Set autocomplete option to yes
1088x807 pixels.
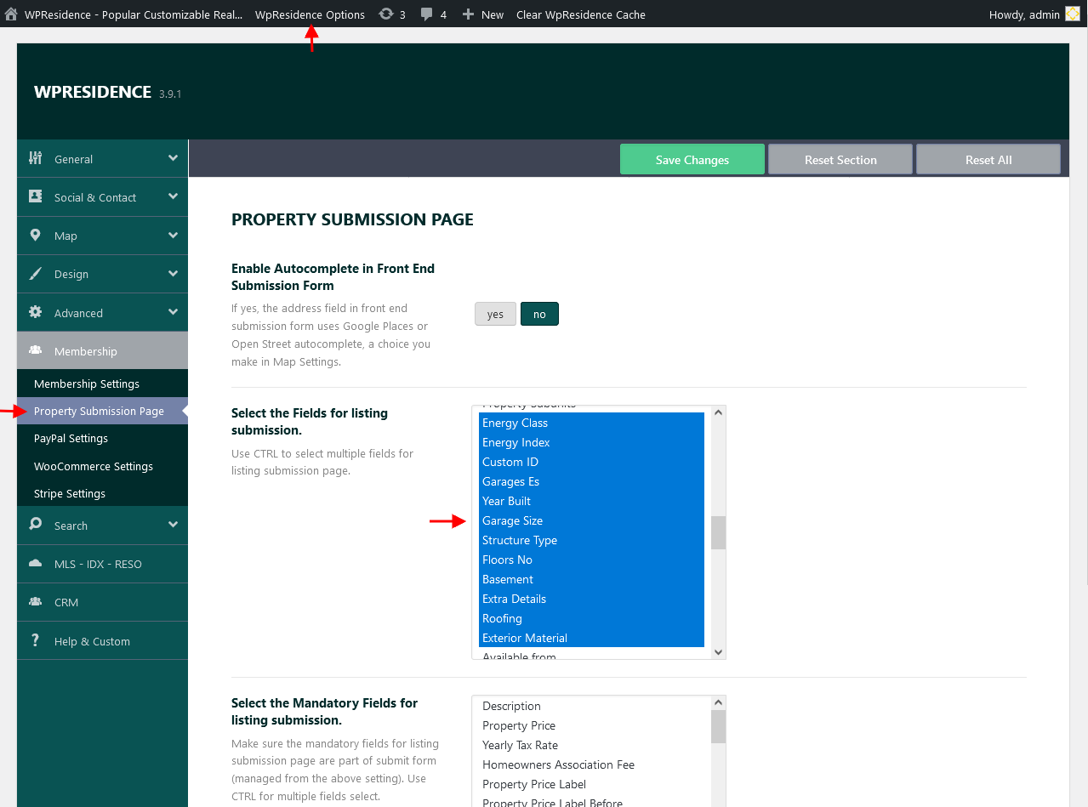[x=495, y=314]
